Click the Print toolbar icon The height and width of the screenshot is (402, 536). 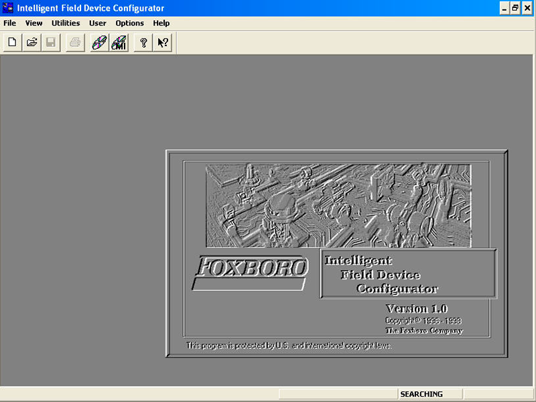pyautogui.click(x=75, y=42)
